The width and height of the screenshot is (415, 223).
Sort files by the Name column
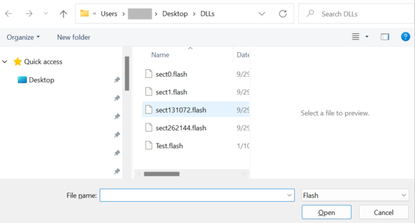pyautogui.click(x=160, y=55)
